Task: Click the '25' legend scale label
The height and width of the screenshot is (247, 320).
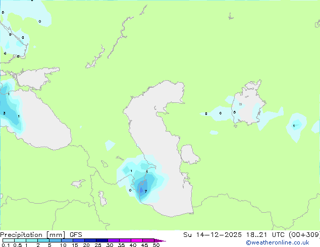Action: pos(98,245)
